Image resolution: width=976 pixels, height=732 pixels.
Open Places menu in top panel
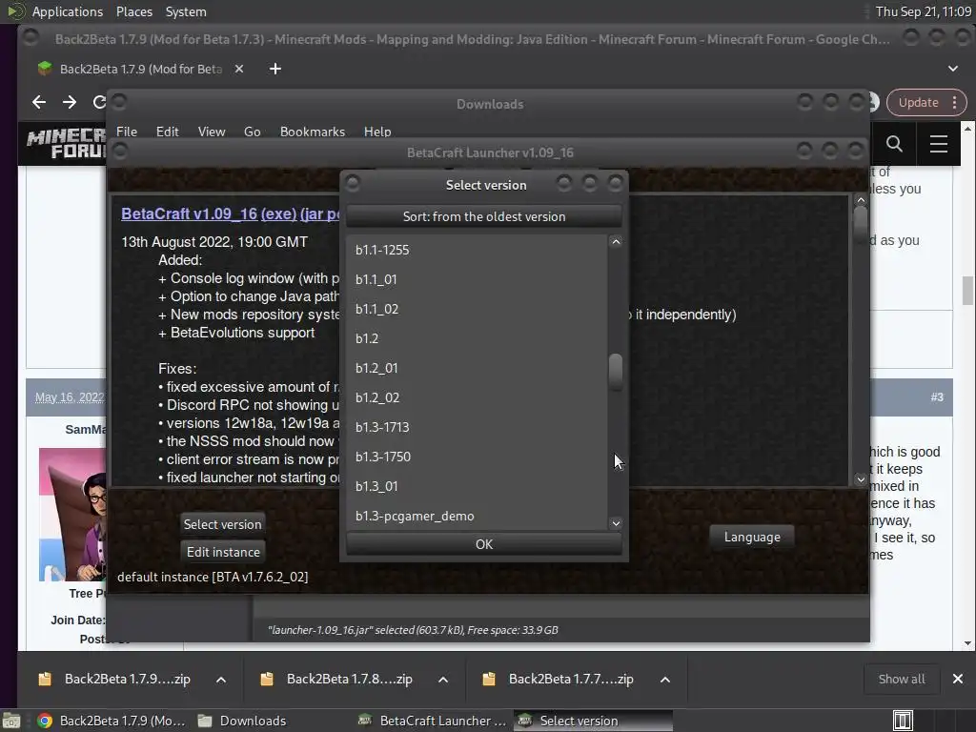pos(133,11)
